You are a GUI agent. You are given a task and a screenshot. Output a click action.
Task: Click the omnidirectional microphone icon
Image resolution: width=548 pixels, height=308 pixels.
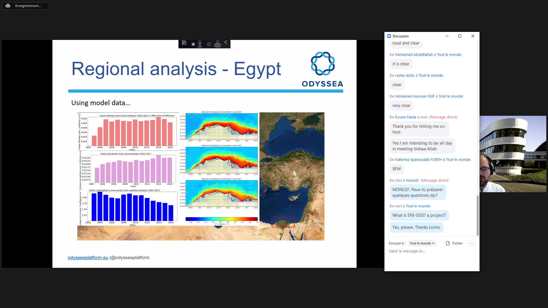coord(217,44)
